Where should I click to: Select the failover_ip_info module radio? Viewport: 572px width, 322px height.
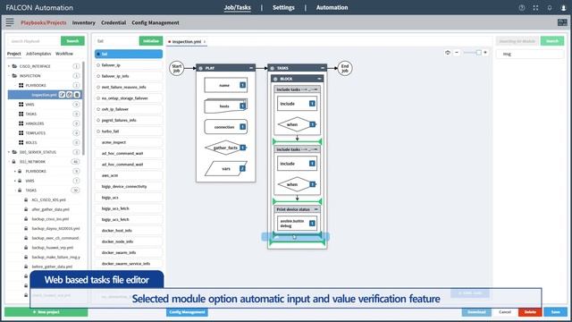pos(98,76)
